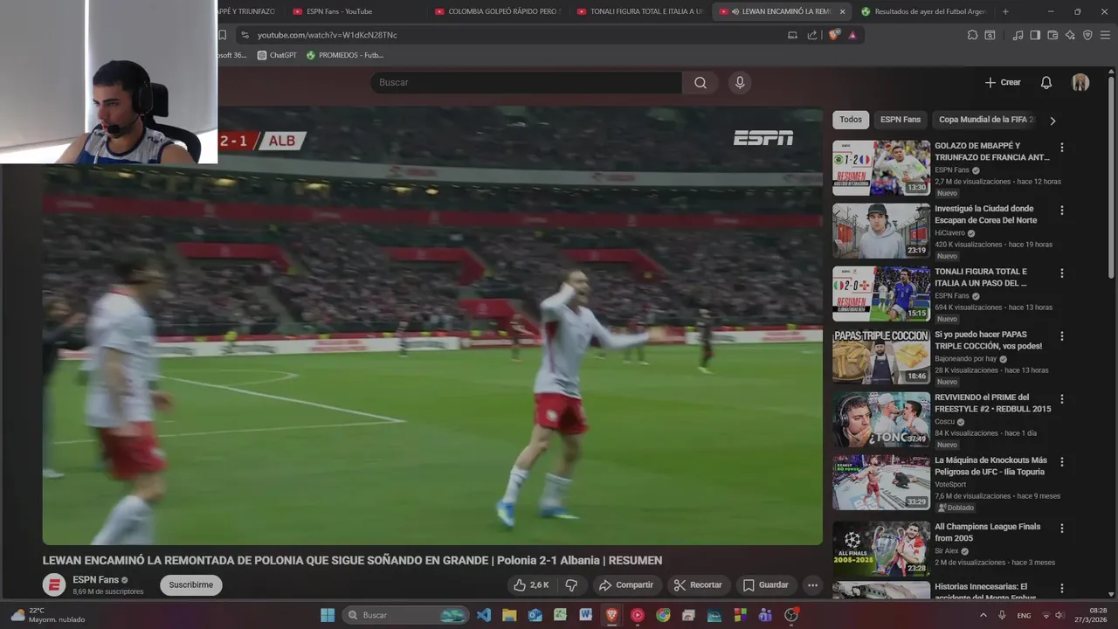1118x629 pixels.
Task: Open the ChatGPT bookmark
Action: (x=277, y=55)
